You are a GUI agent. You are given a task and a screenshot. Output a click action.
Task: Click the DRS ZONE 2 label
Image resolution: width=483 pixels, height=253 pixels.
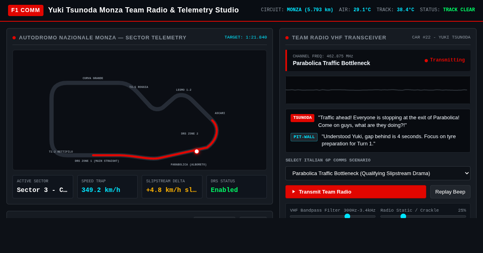click(190, 134)
